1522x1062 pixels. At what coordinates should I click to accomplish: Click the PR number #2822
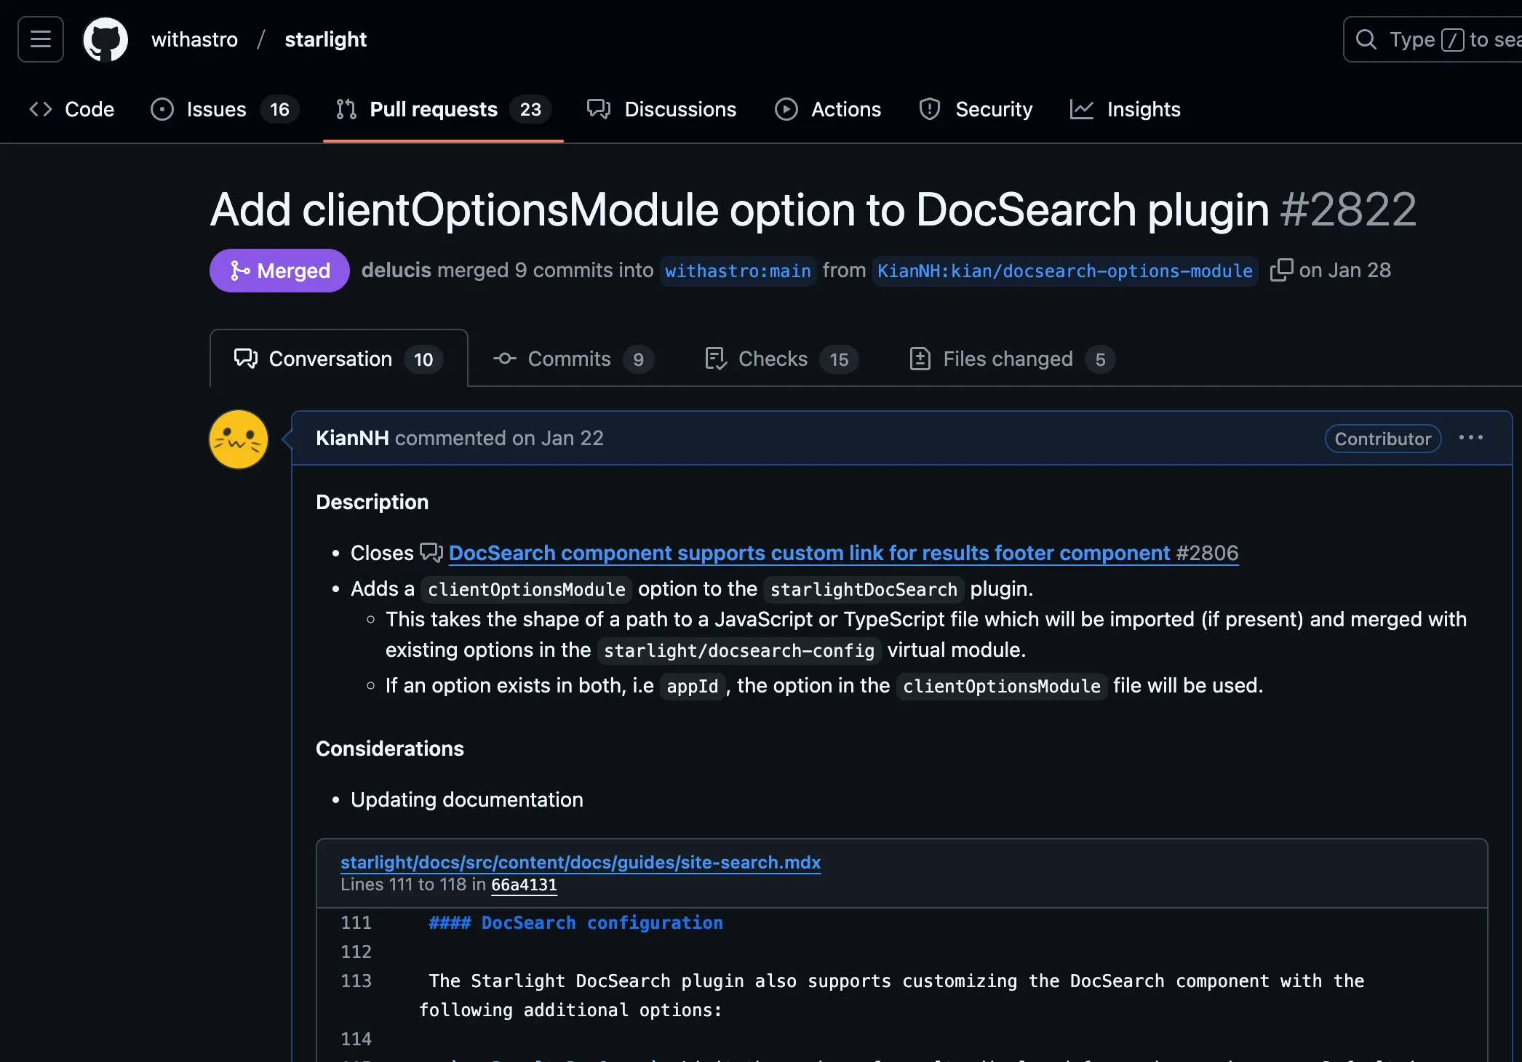click(1348, 209)
